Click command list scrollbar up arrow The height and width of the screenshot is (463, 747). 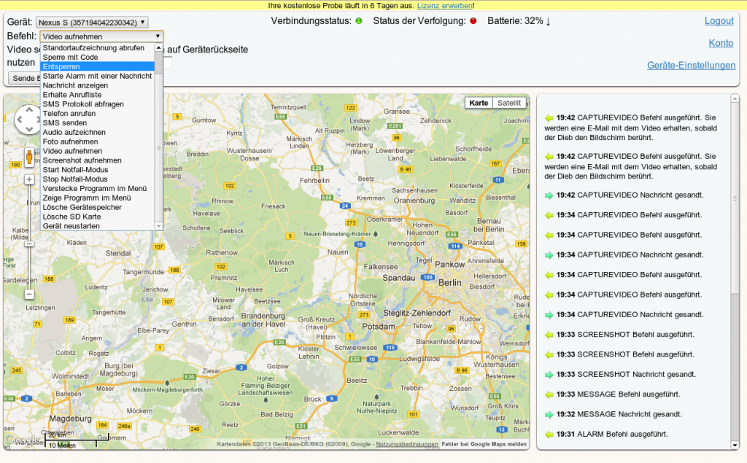pyautogui.click(x=158, y=47)
